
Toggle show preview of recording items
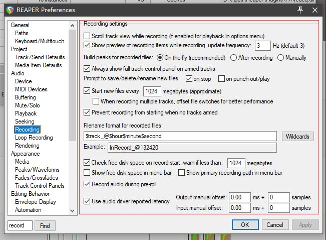point(87,45)
